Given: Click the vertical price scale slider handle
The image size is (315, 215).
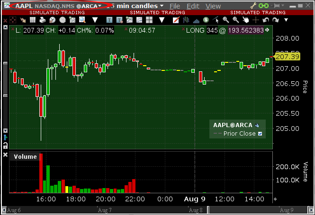Looking at the screenshot, I should tap(5, 79).
